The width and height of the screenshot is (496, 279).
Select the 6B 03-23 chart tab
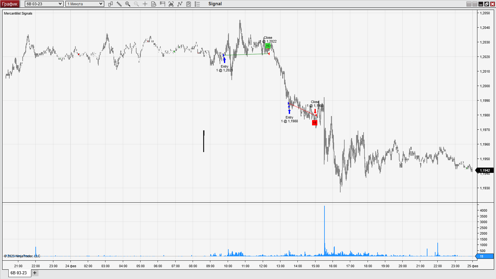click(x=19, y=273)
